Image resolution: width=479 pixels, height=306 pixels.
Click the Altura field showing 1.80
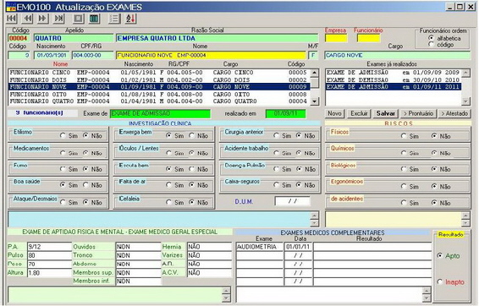click(x=49, y=272)
